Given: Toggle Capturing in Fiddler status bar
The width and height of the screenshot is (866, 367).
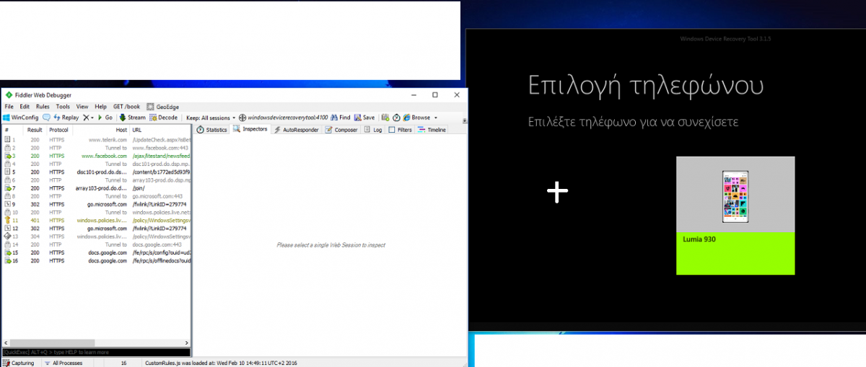Looking at the screenshot, I should tap(18, 363).
